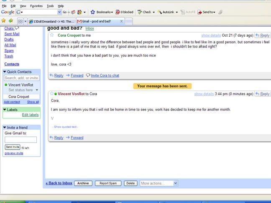271x203 pixels.
Task: Open the More actions dropdown
Action: point(158,183)
